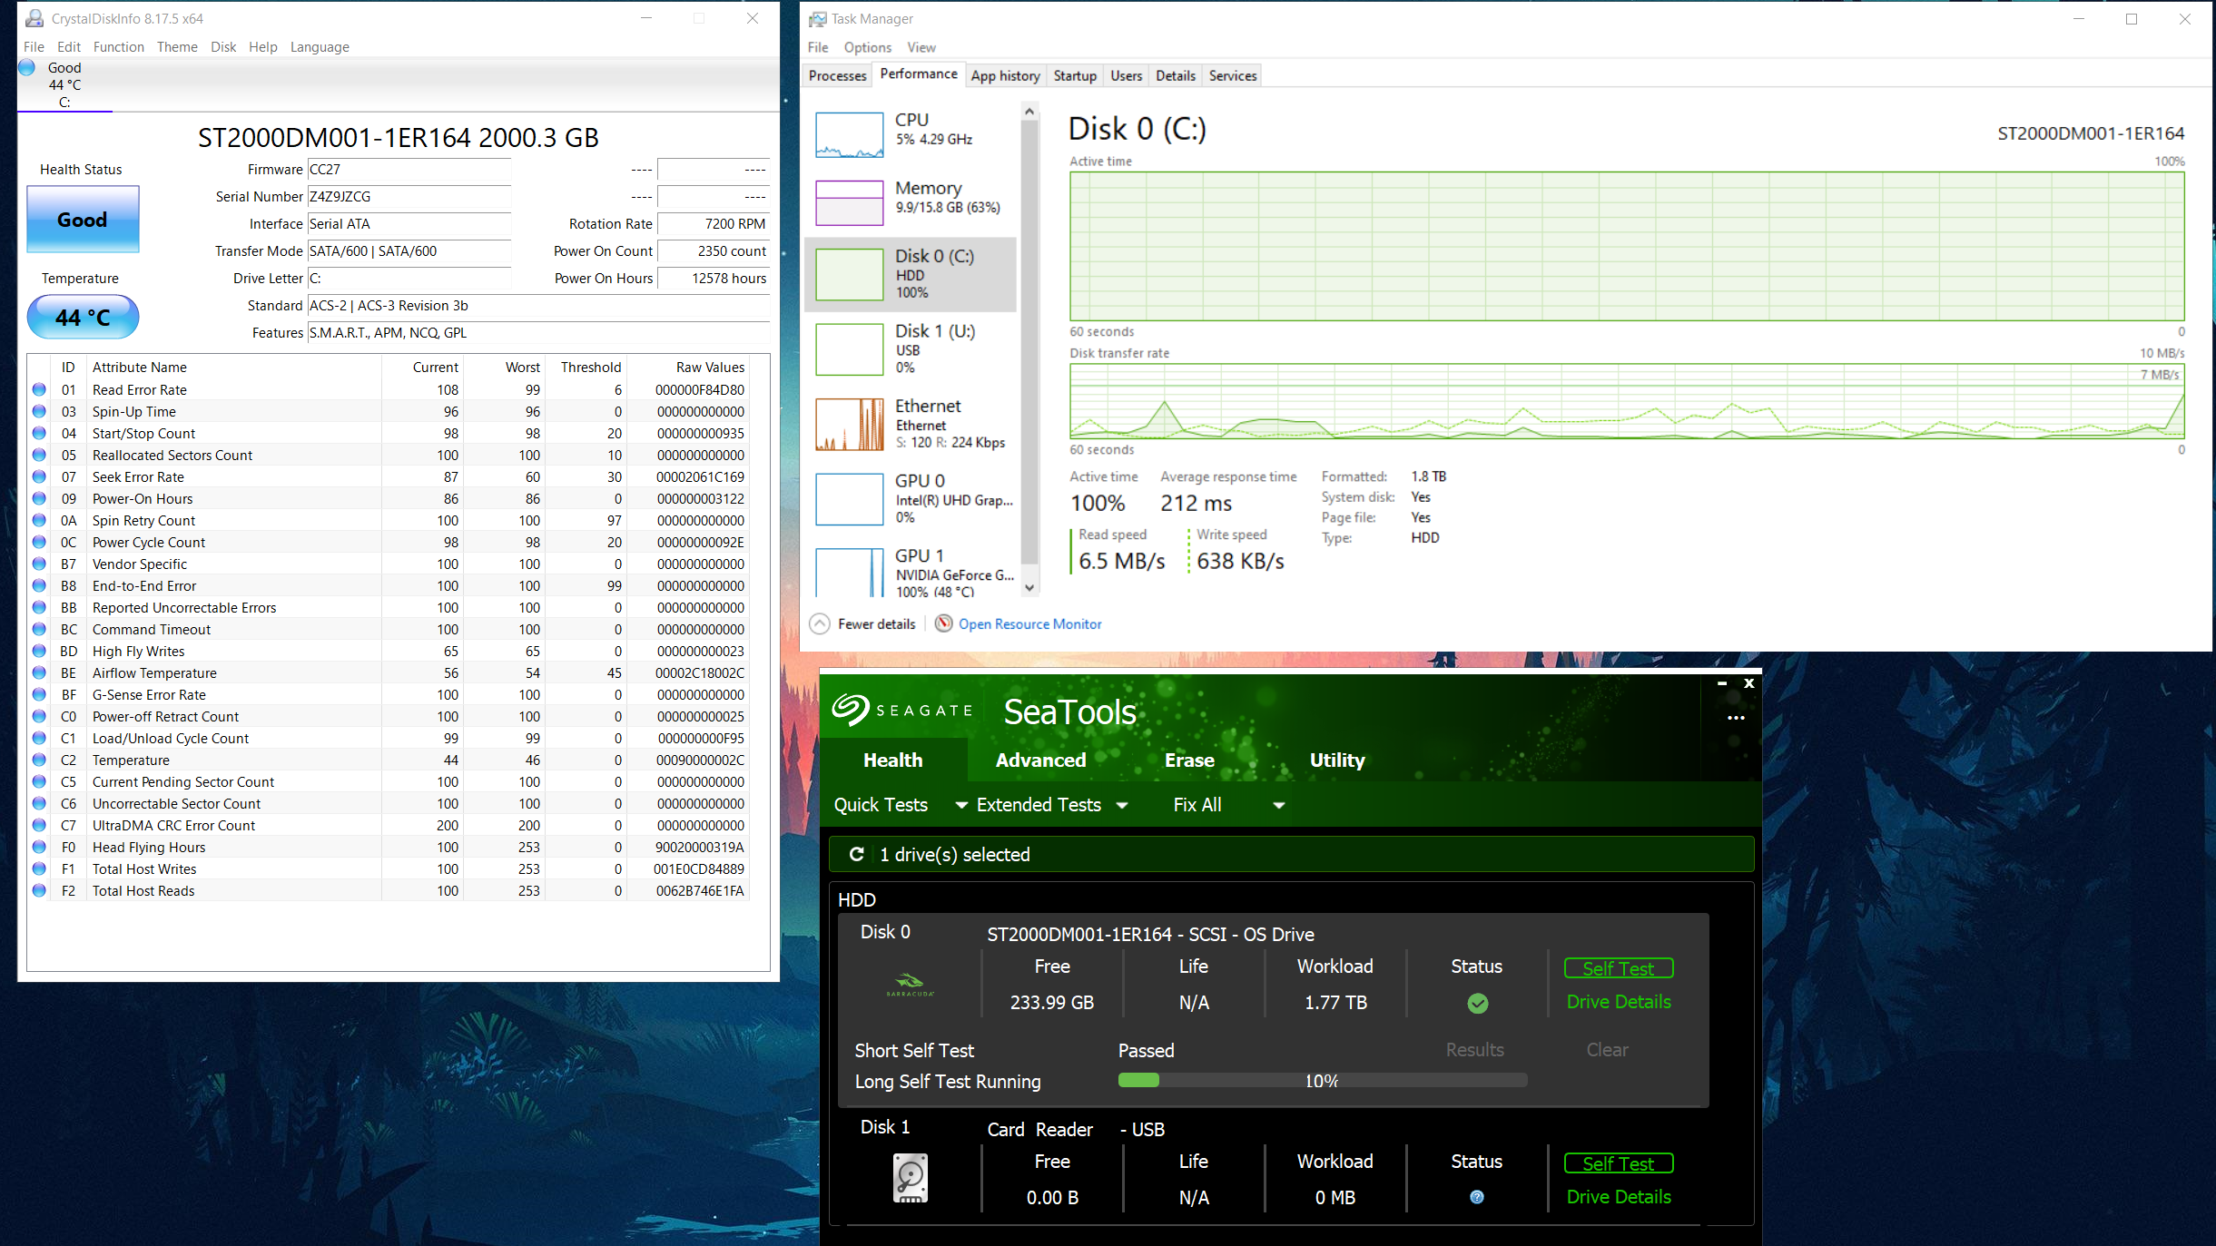The width and height of the screenshot is (2216, 1246).
Task: Click the Raw Values column header
Action: point(710,367)
